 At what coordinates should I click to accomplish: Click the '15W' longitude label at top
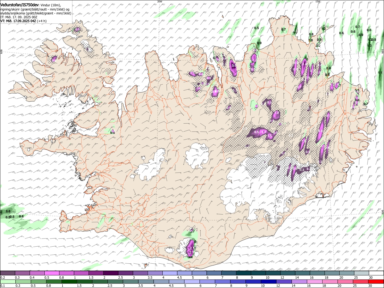[318, 1]
